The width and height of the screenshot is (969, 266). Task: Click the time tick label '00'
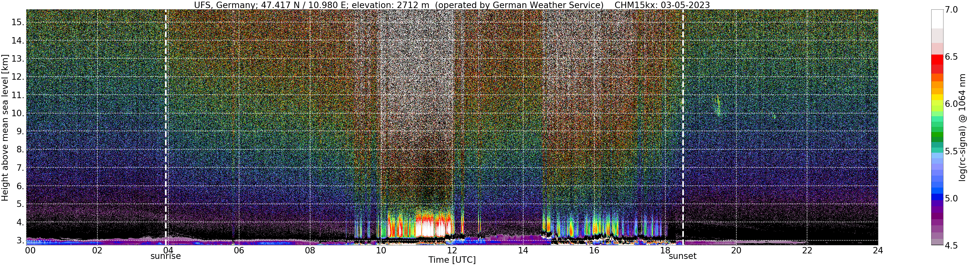click(x=30, y=251)
